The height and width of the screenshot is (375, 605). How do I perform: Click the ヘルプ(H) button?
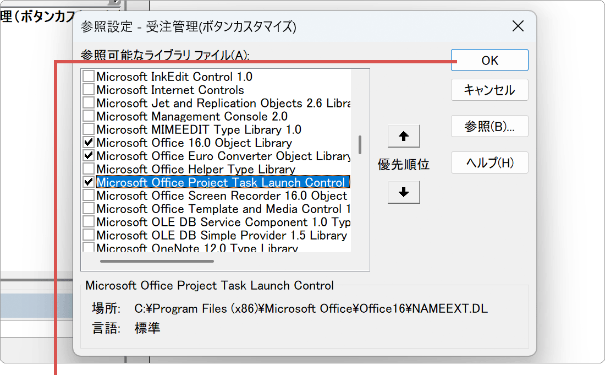pos(489,163)
